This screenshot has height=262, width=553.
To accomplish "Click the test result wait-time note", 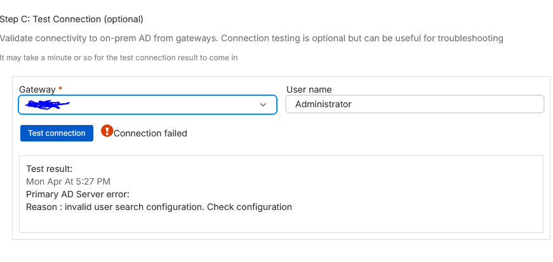I will pyautogui.click(x=119, y=58).
